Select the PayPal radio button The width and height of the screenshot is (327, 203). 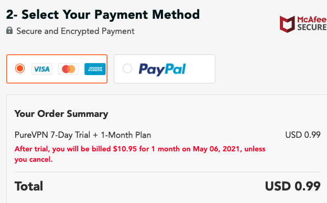pyautogui.click(x=127, y=68)
